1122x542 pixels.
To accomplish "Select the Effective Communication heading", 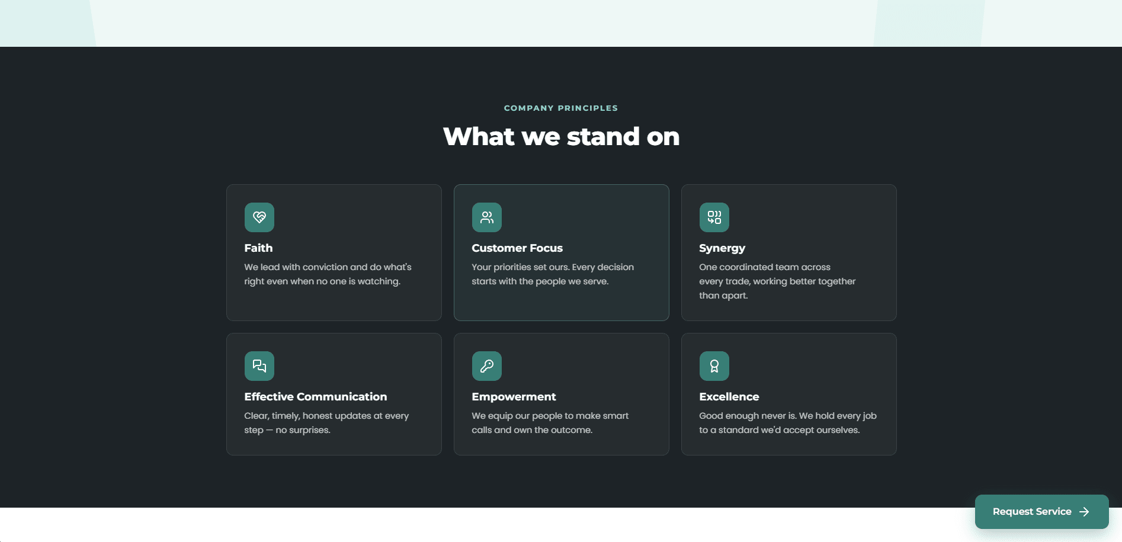I will [x=316, y=397].
